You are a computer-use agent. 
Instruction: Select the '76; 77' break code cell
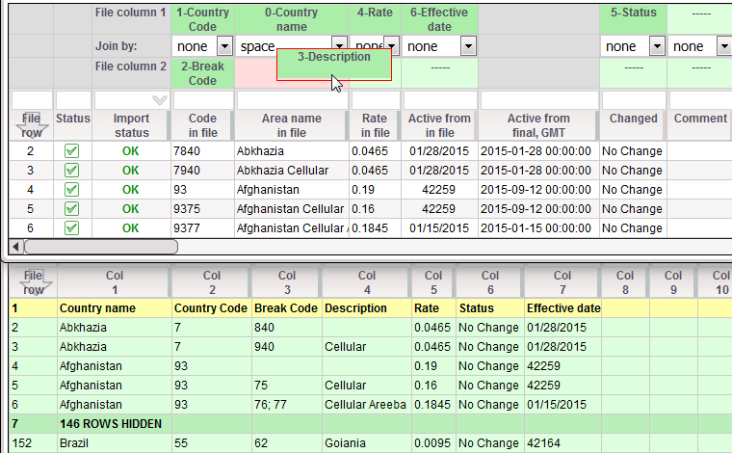coord(286,405)
